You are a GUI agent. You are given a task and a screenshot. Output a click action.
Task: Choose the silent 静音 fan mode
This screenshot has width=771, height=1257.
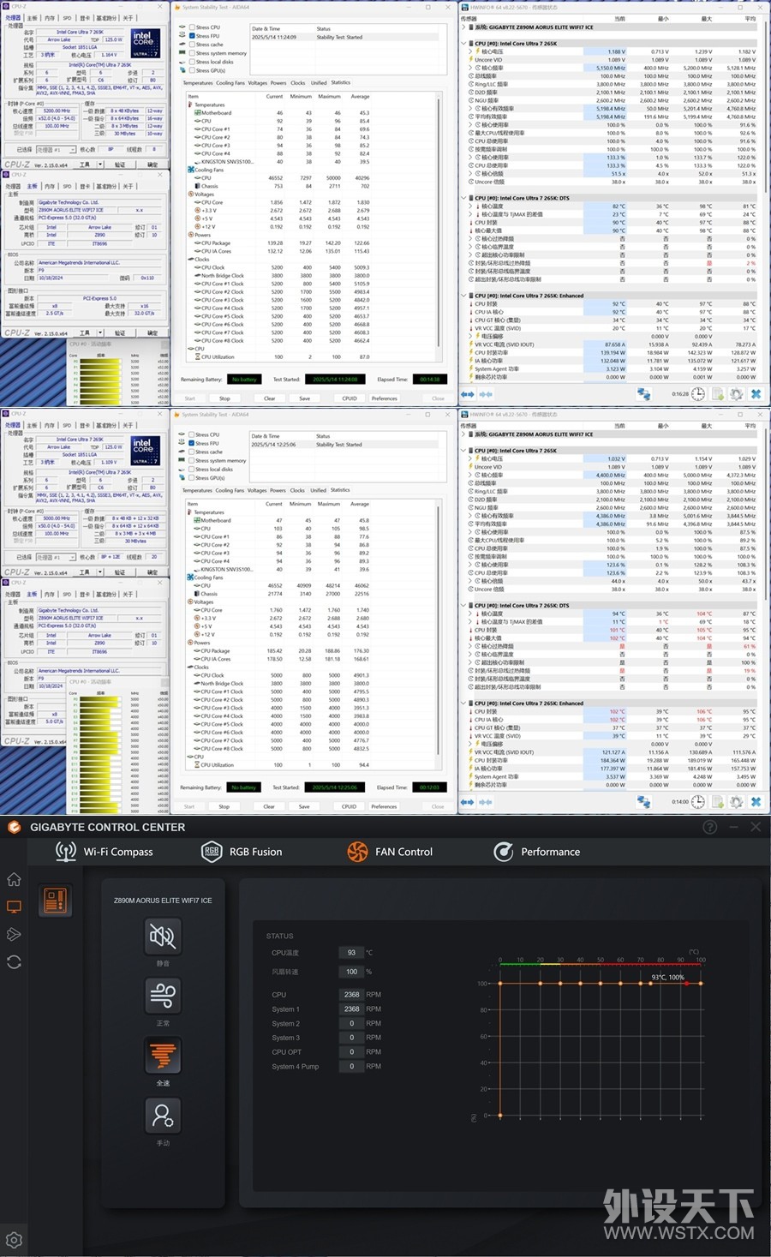click(163, 936)
